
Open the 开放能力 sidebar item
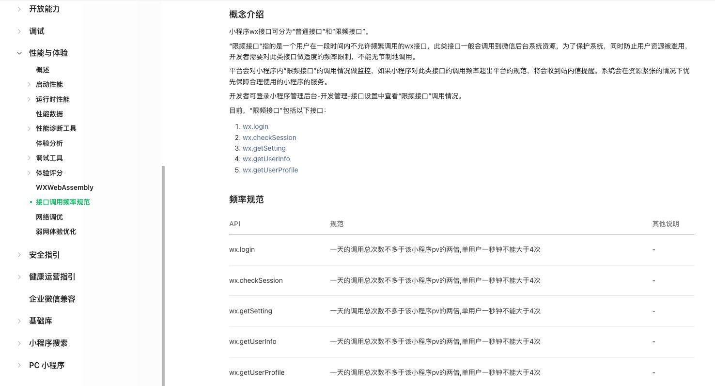(45, 9)
